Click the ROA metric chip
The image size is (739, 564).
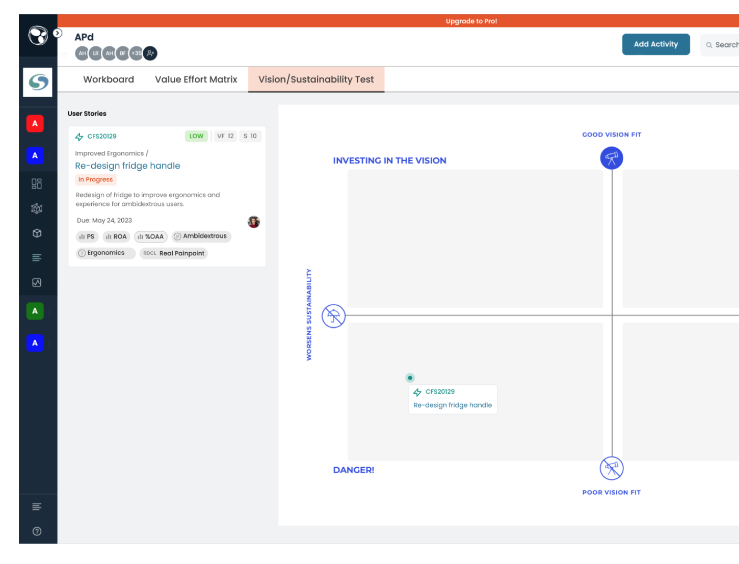116,236
